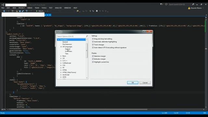This screenshot has height=117, width=208.
Task: Click the Navigate Backward toolbar icon
Action: 4,11
